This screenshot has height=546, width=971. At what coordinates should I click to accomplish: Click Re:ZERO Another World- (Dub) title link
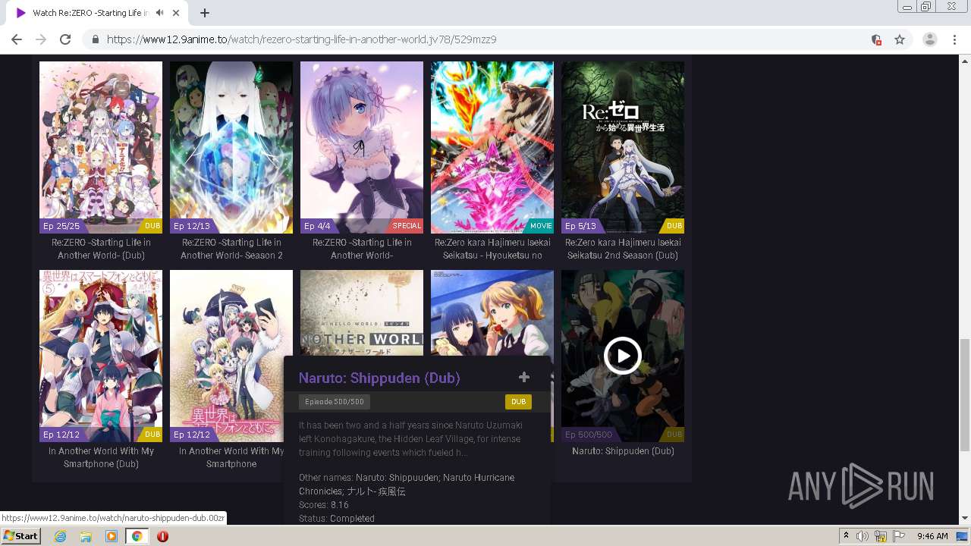(x=101, y=249)
